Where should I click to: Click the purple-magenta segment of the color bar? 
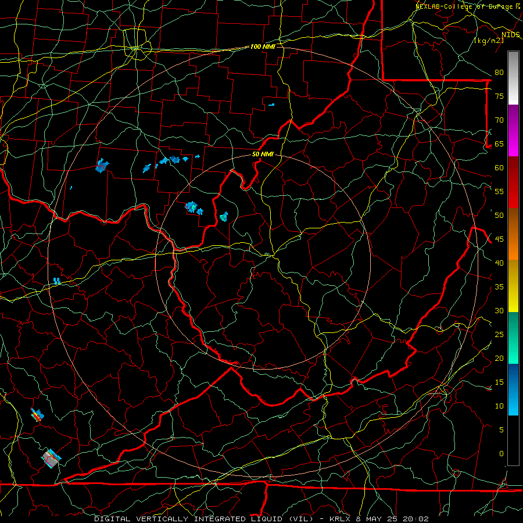coord(513,131)
